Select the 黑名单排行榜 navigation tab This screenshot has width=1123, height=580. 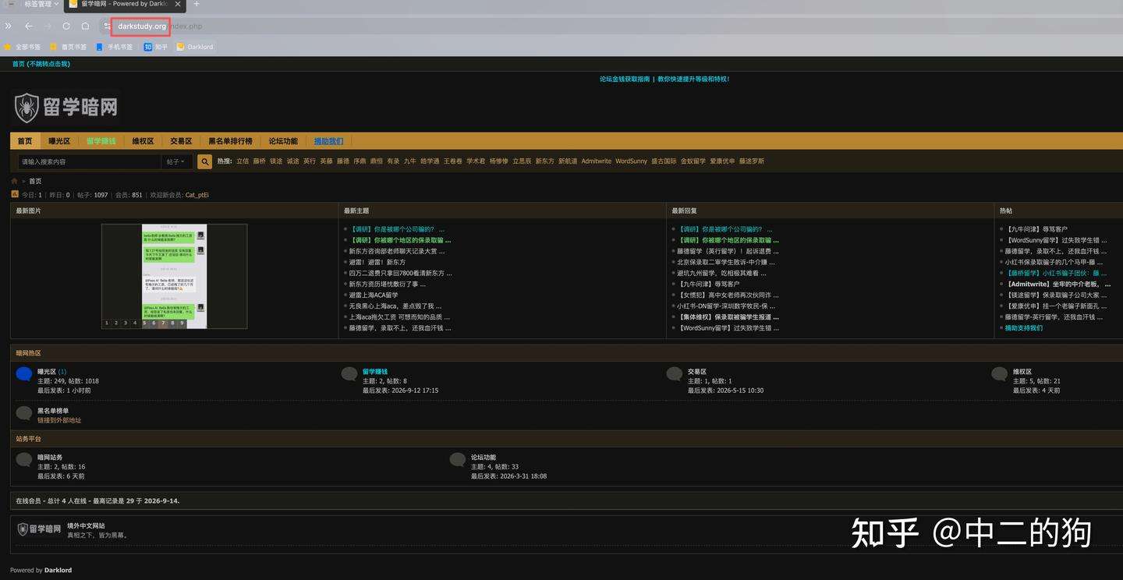click(230, 141)
